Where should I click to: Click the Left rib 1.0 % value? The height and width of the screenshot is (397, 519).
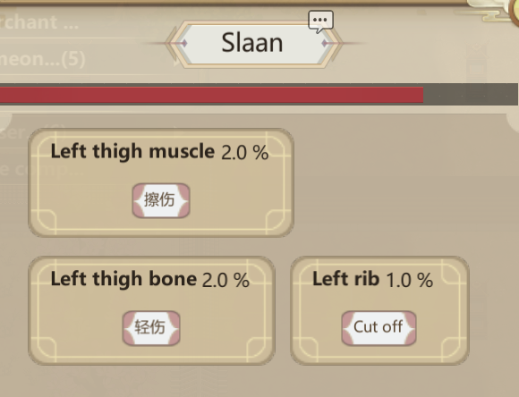pos(410,280)
